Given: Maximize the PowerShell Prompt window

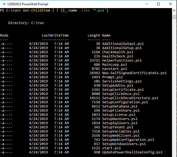Looking at the screenshot, I should point(158,4).
